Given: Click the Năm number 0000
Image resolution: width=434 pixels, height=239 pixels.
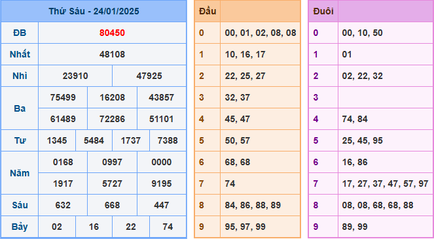Looking at the screenshot, I should (x=162, y=162).
